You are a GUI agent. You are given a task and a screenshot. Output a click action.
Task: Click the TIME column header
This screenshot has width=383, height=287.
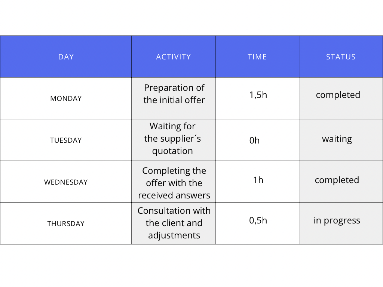[x=257, y=57]
